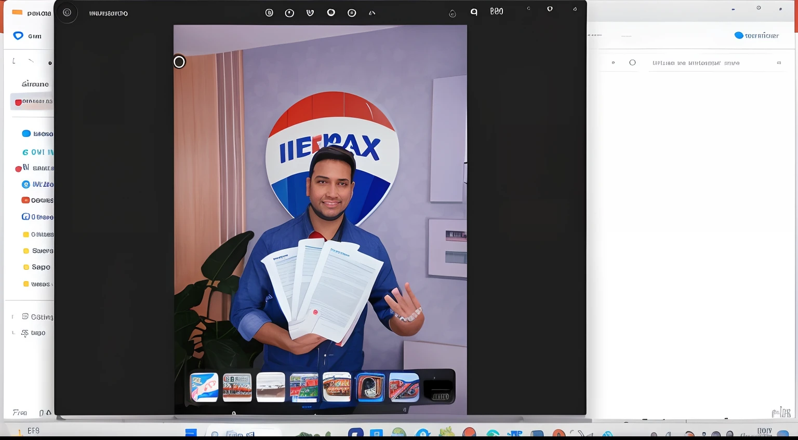The image size is (798, 440).
Task: Focus the search field in the right window
Action: (716, 63)
